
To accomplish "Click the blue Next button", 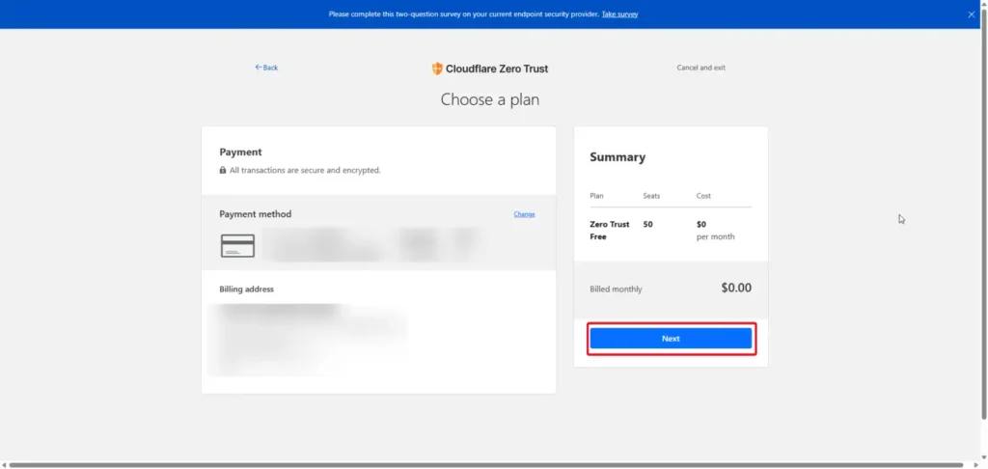I will (671, 339).
